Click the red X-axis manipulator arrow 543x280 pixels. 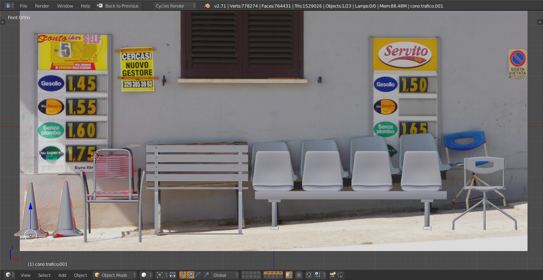(59, 236)
